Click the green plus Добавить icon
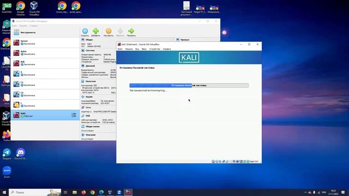The height and width of the screenshot is (196, 349). click(96, 32)
